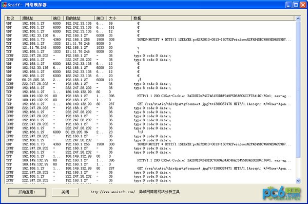308x204 pixels.
Task: Click the vertical scrollbar thumb
Action: click(x=298, y=89)
